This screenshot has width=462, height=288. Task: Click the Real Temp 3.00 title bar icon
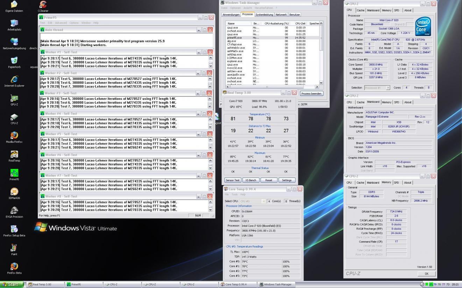point(225,93)
